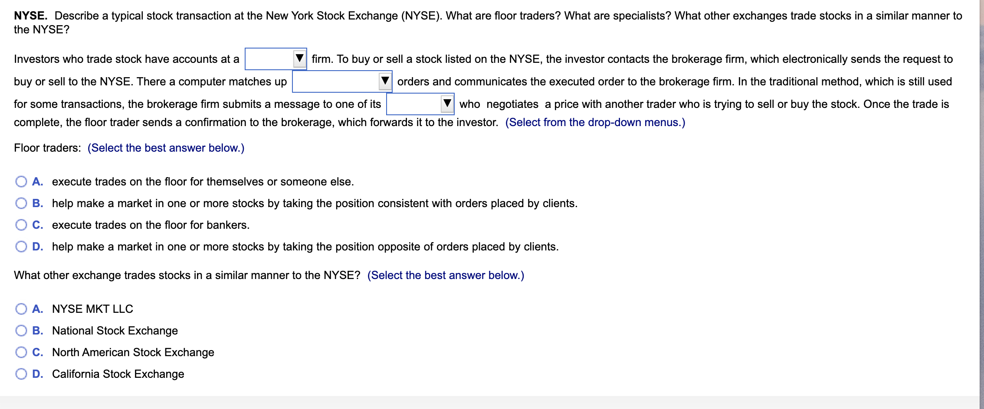Expand the dropdown after computer matches up
This screenshot has height=409, width=984.
pyautogui.click(x=342, y=81)
